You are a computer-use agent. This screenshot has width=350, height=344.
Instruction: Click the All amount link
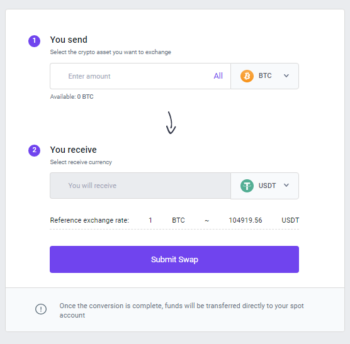click(x=218, y=76)
